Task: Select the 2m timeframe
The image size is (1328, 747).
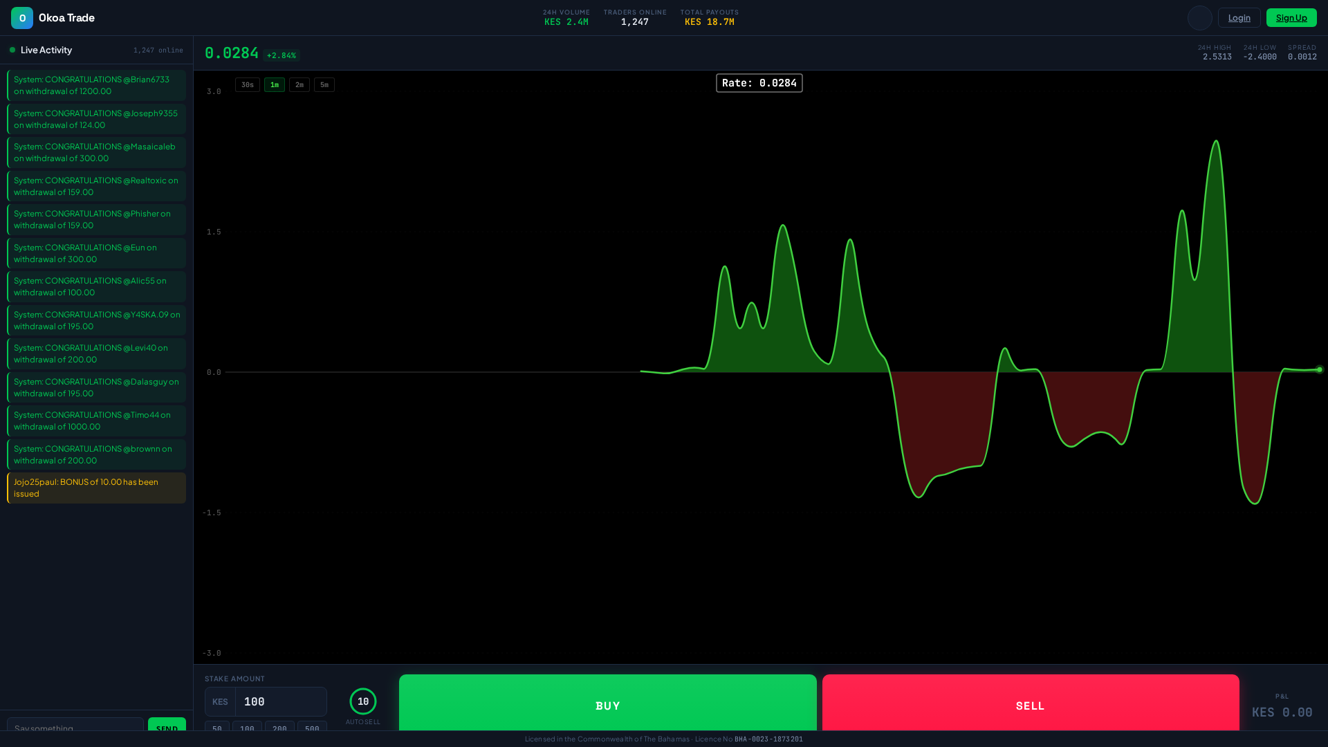Action: pos(299,85)
